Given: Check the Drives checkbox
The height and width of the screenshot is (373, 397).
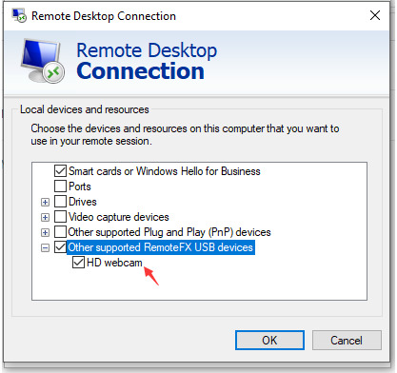Looking at the screenshot, I should (60, 201).
